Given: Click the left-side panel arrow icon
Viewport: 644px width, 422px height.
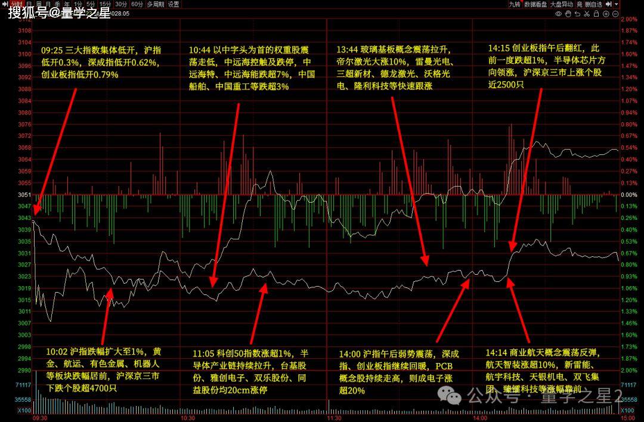Looking at the screenshot, I should [4, 4].
